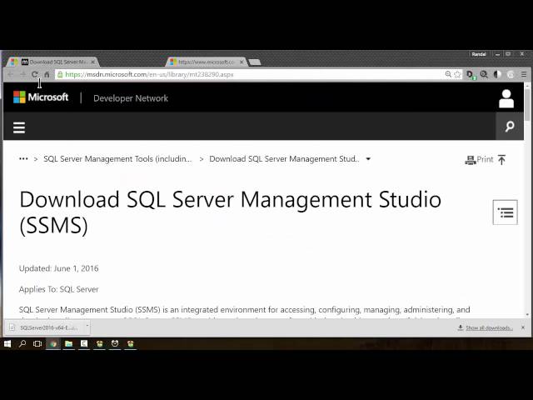The image size is (533, 400).
Task: Click the extension icon with the green badge
Action: (x=471, y=75)
